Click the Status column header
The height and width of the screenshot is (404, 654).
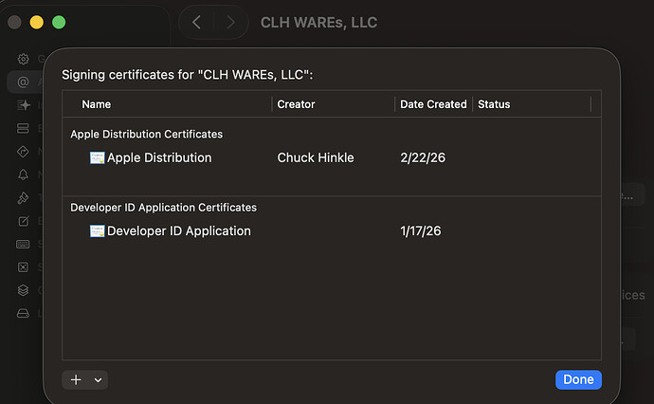(x=494, y=104)
